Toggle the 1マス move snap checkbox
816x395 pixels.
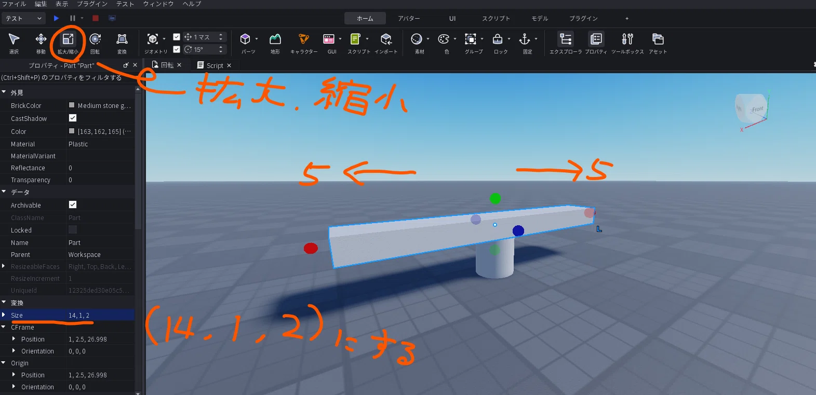[x=177, y=37]
